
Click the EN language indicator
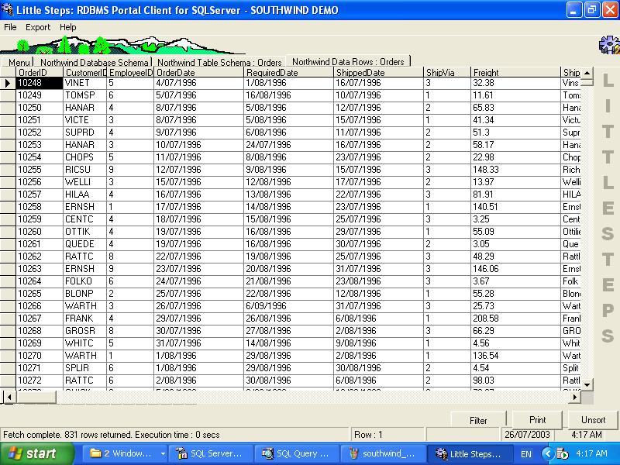[526, 454]
